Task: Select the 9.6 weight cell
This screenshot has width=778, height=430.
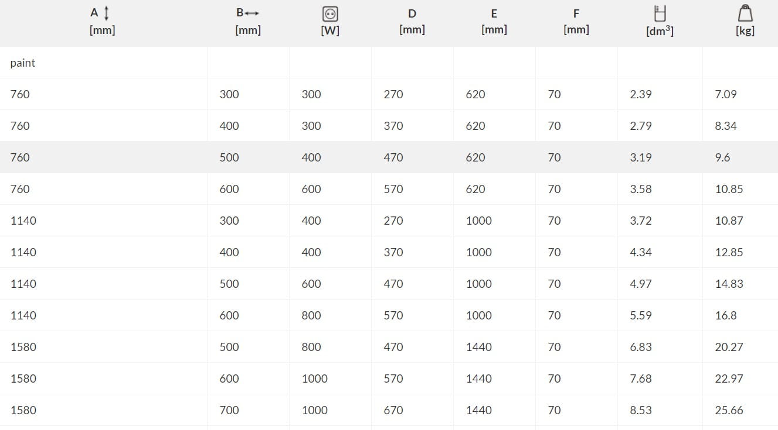Action: [x=722, y=157]
